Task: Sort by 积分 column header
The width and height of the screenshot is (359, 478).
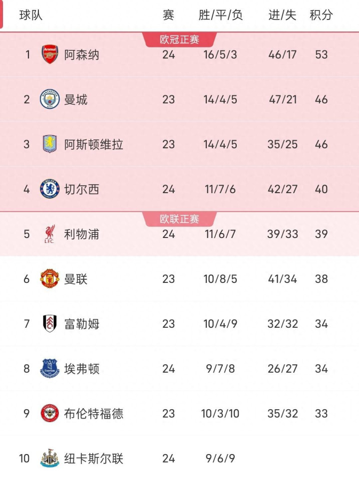Action: tap(321, 15)
